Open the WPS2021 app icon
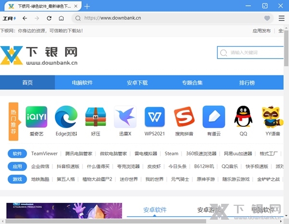 pyautogui.click(x=155, y=117)
